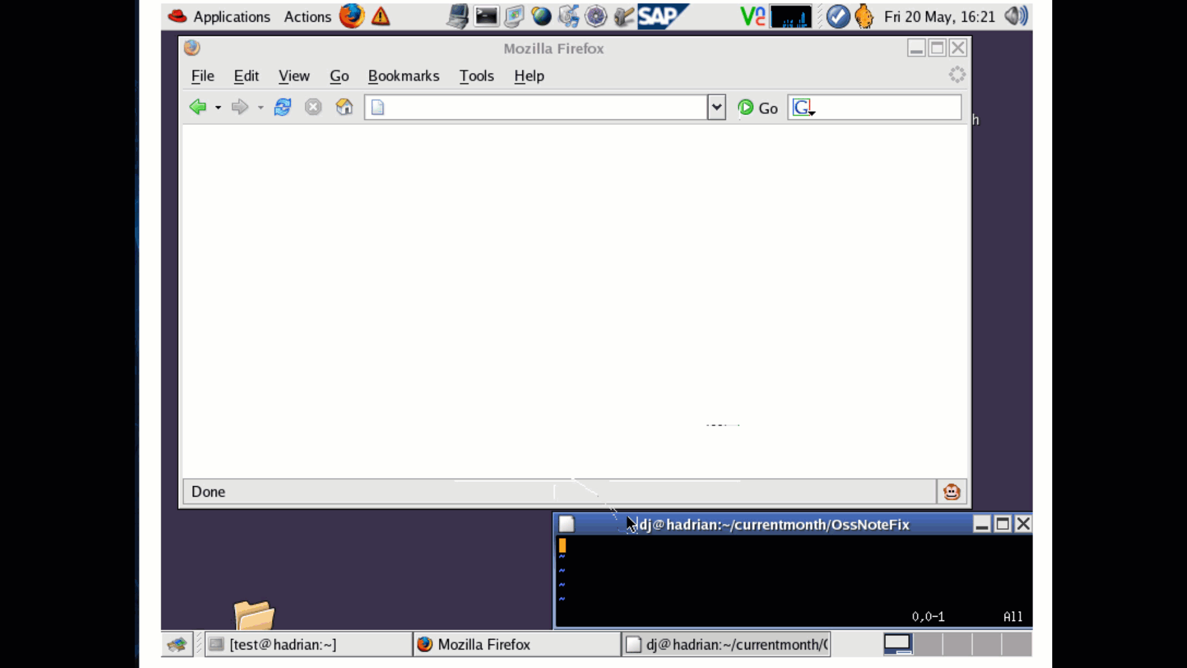This screenshot has height=668, width=1187.
Task: Click the globe web browser panel icon
Action: pyautogui.click(x=541, y=16)
